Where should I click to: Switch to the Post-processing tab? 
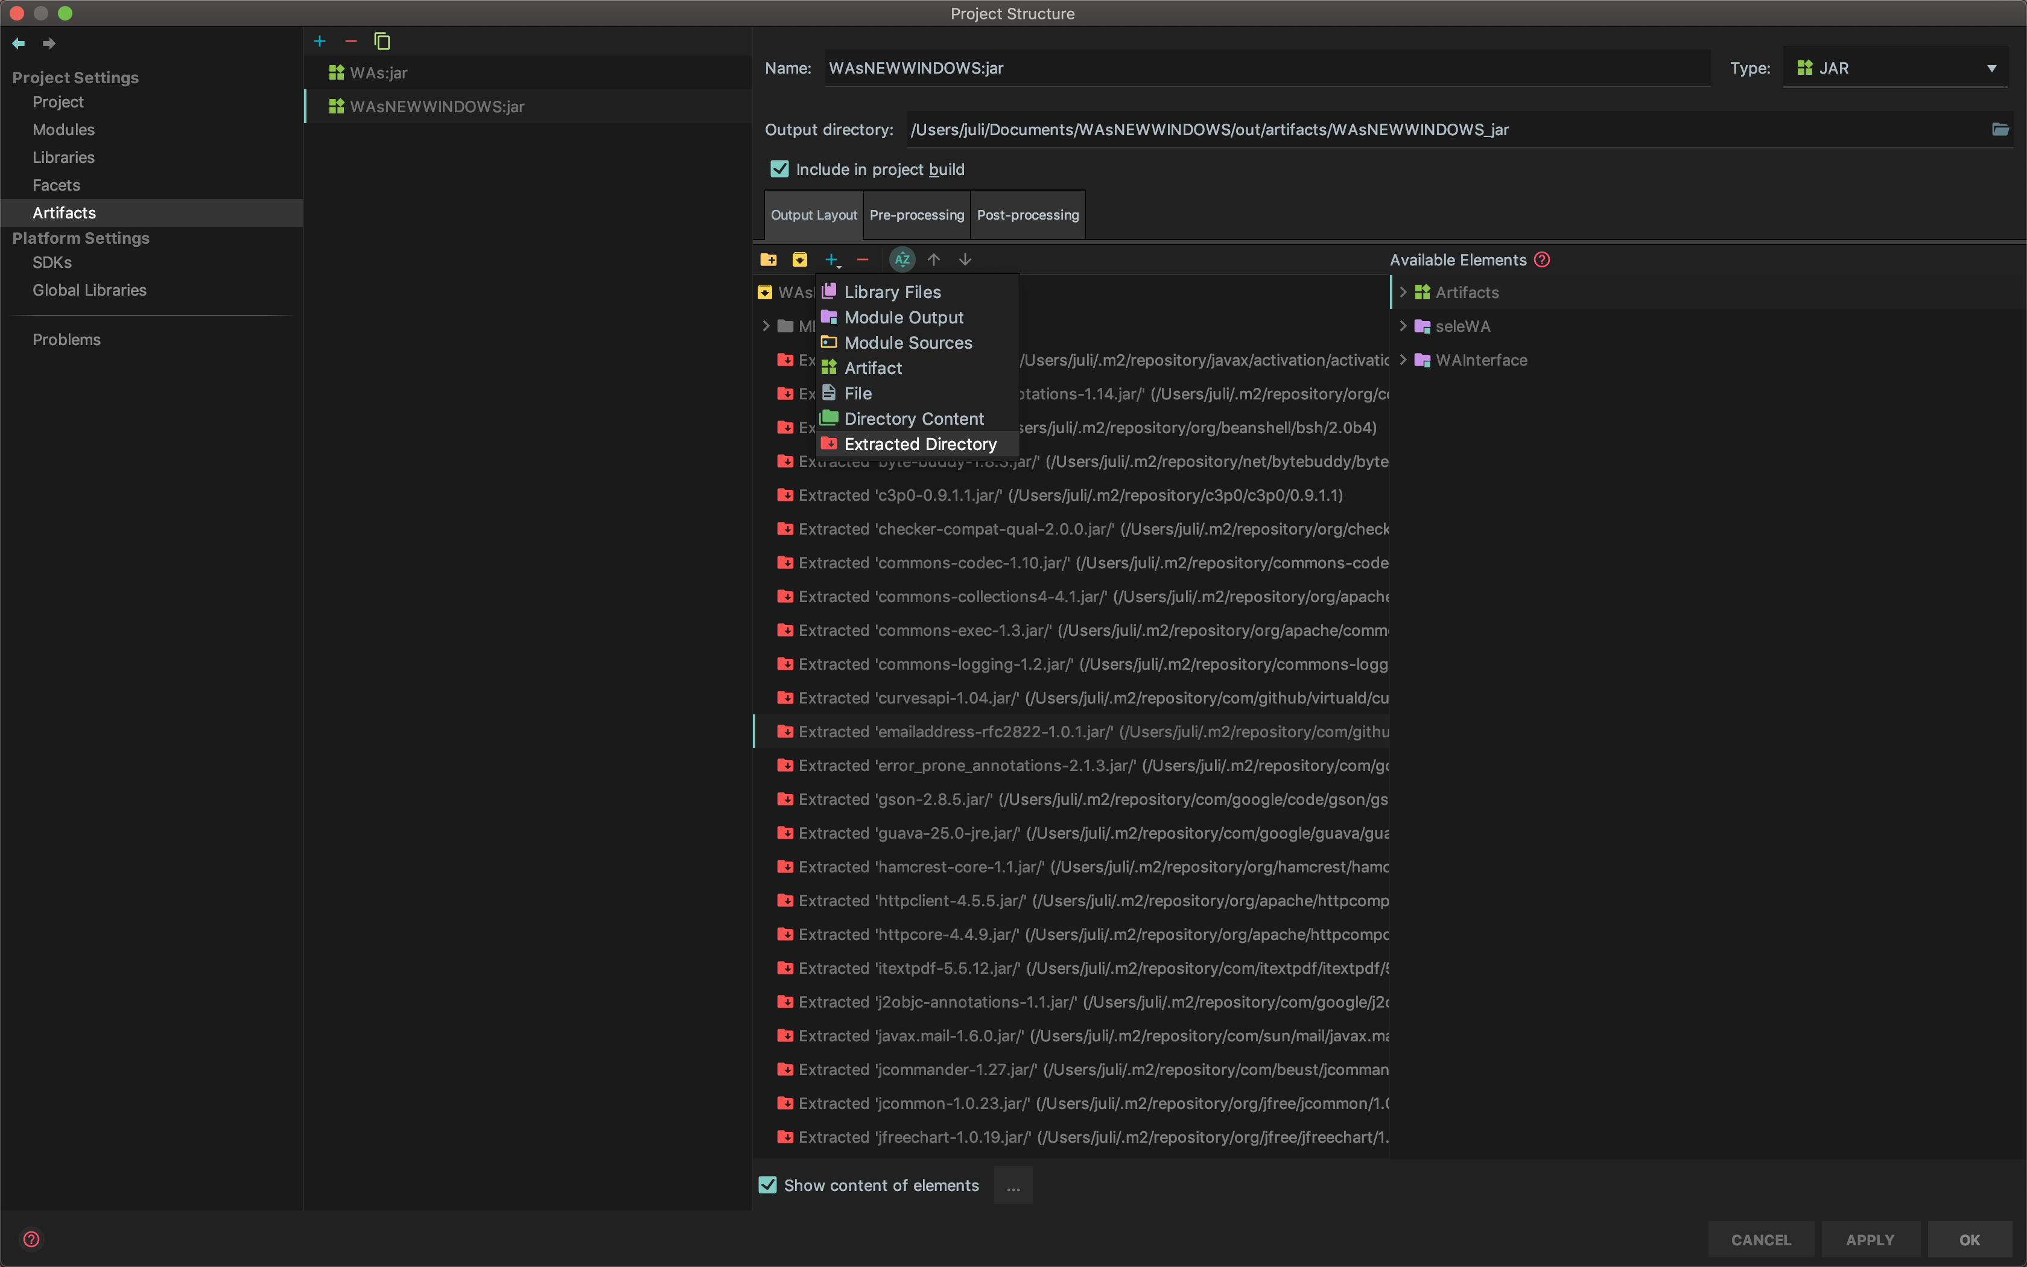click(1028, 215)
